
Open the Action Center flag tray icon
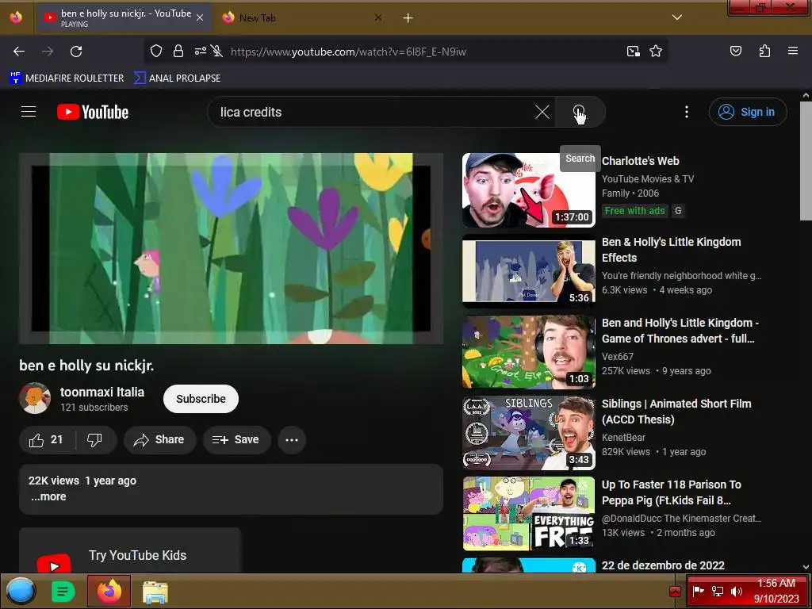pyautogui.click(x=698, y=591)
